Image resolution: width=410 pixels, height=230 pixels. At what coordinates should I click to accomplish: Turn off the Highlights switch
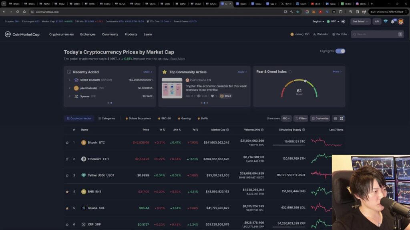(x=340, y=51)
